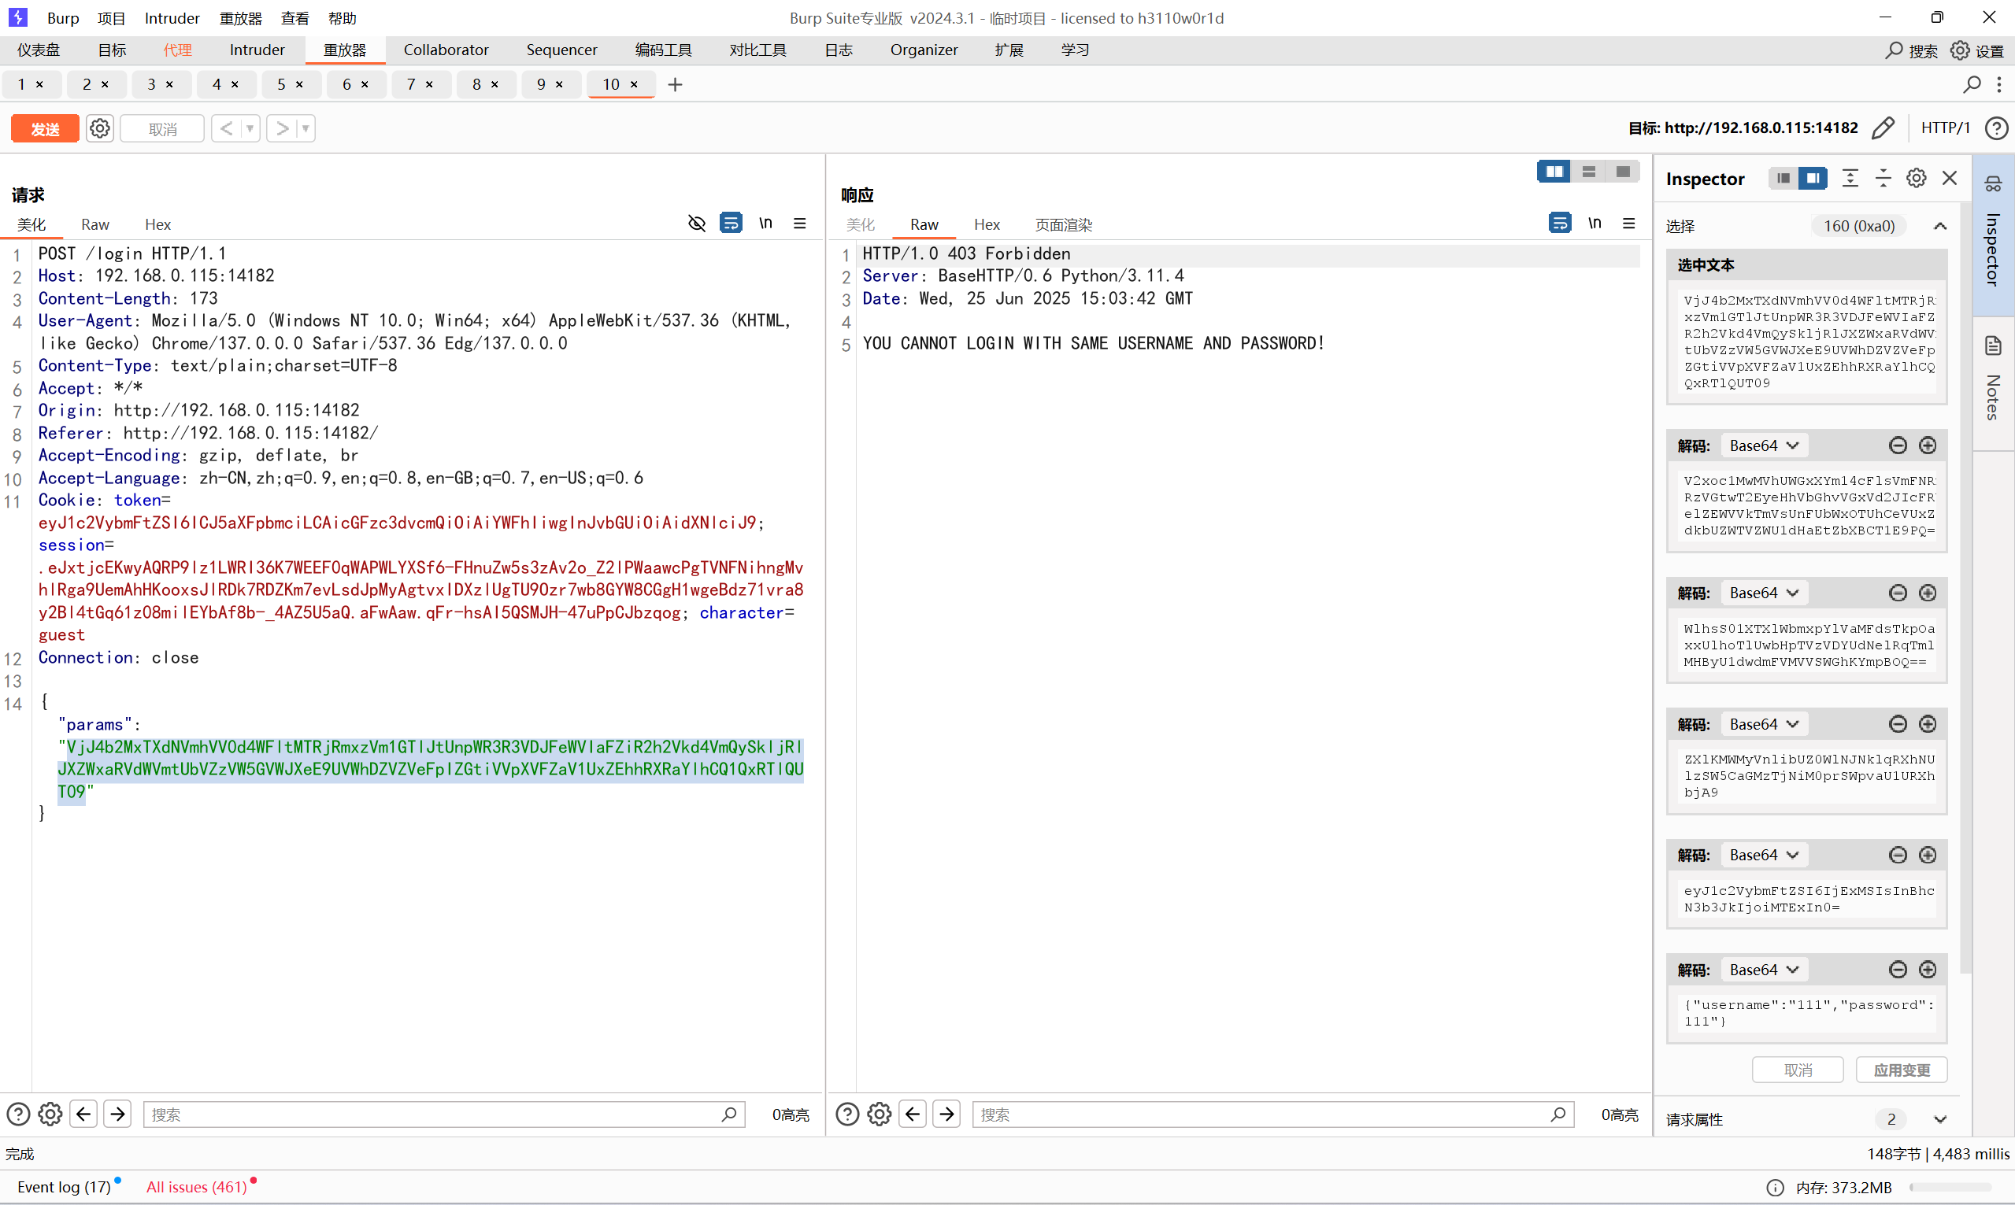Viewport: 2015px width, 1205px height.
Task: Open request panel hamburger menu
Action: (800, 224)
